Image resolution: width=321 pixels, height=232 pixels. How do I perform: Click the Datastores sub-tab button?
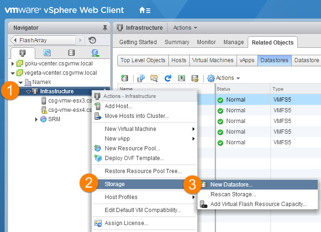point(274,60)
